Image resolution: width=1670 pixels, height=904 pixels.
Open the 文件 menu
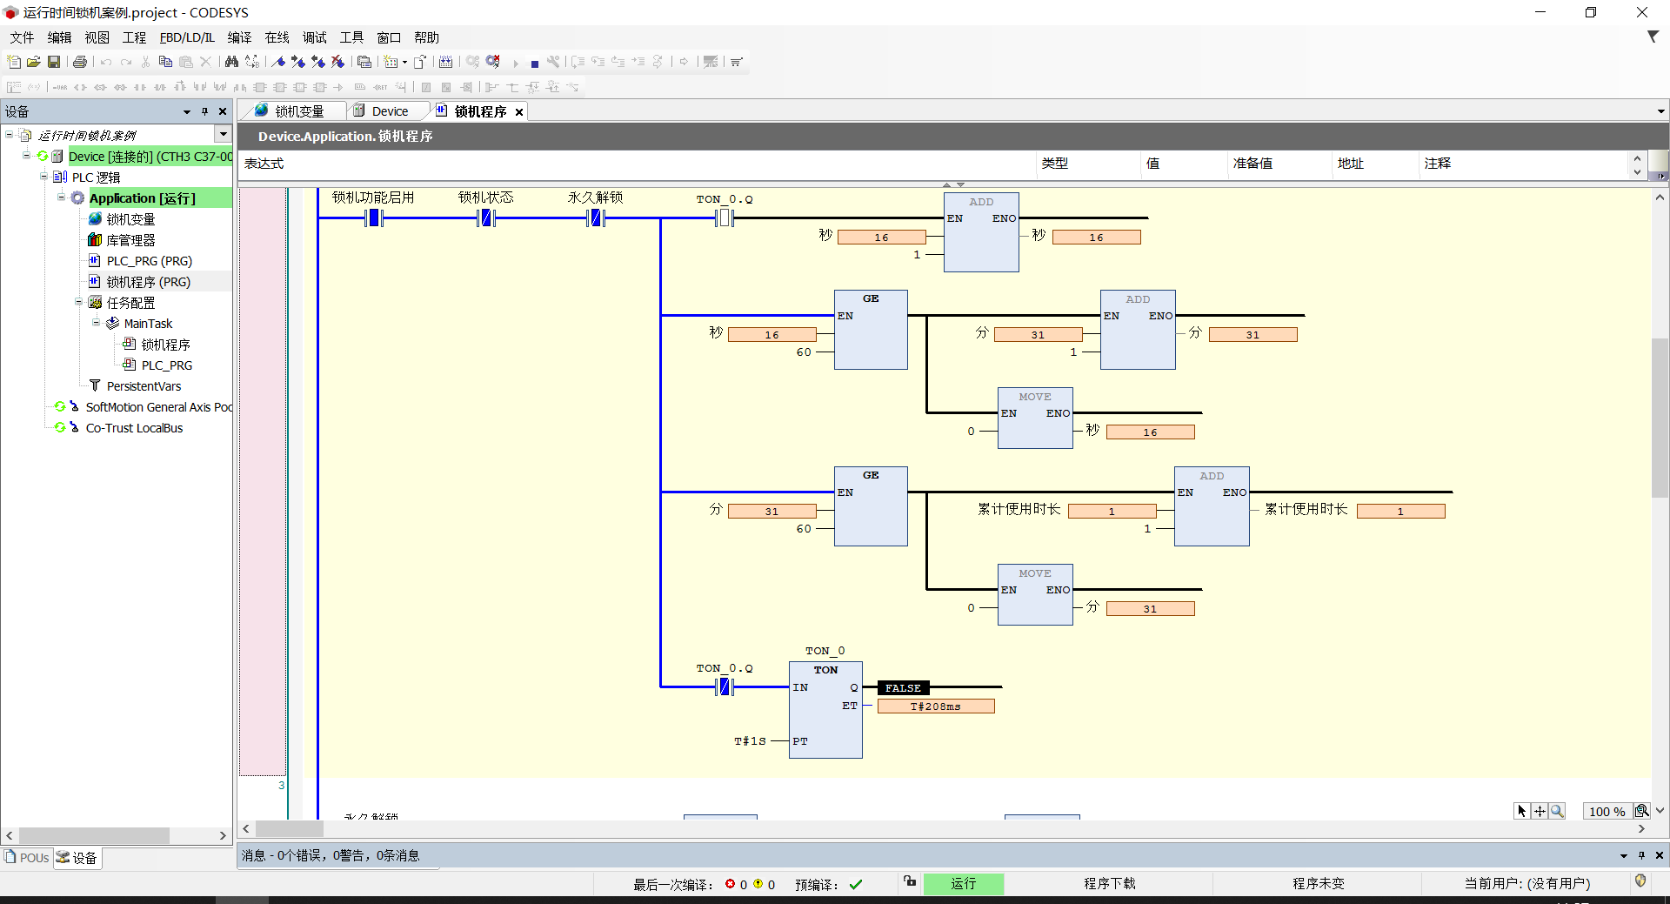(22, 37)
